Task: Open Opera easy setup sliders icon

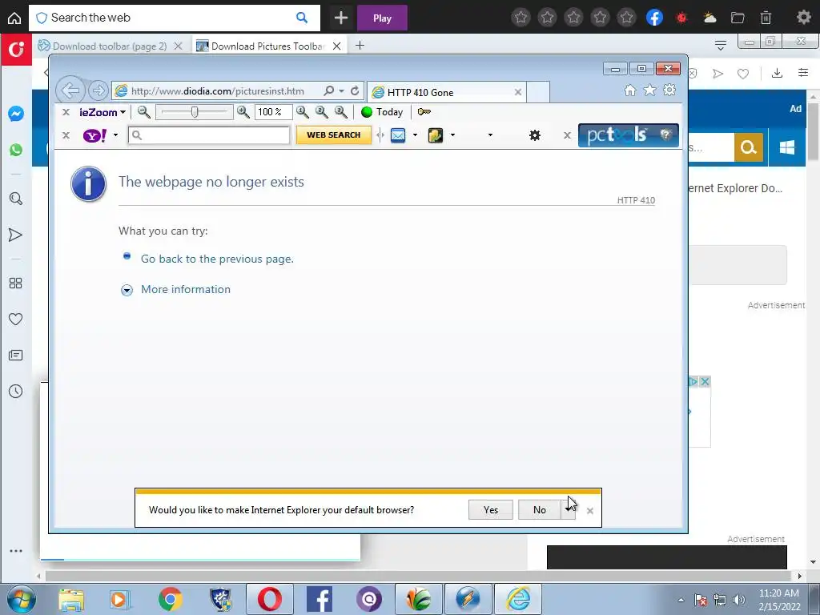Action: coord(803,73)
